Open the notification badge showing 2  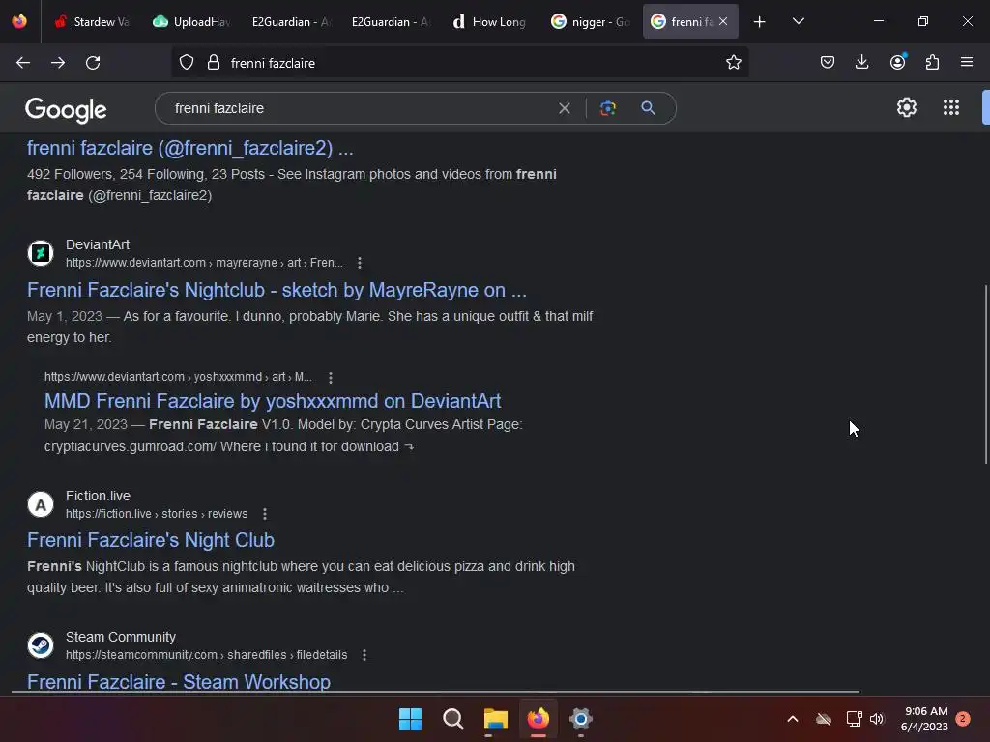tap(963, 719)
